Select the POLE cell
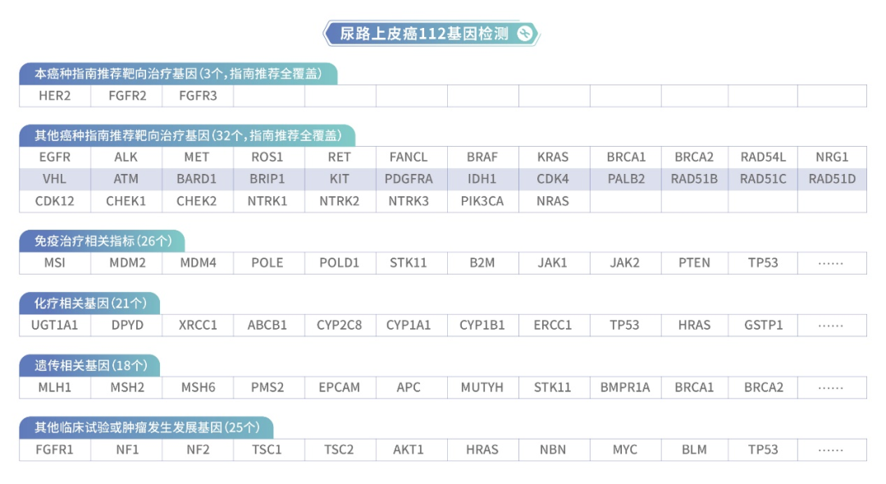This screenshot has width=886, height=484. point(269,263)
